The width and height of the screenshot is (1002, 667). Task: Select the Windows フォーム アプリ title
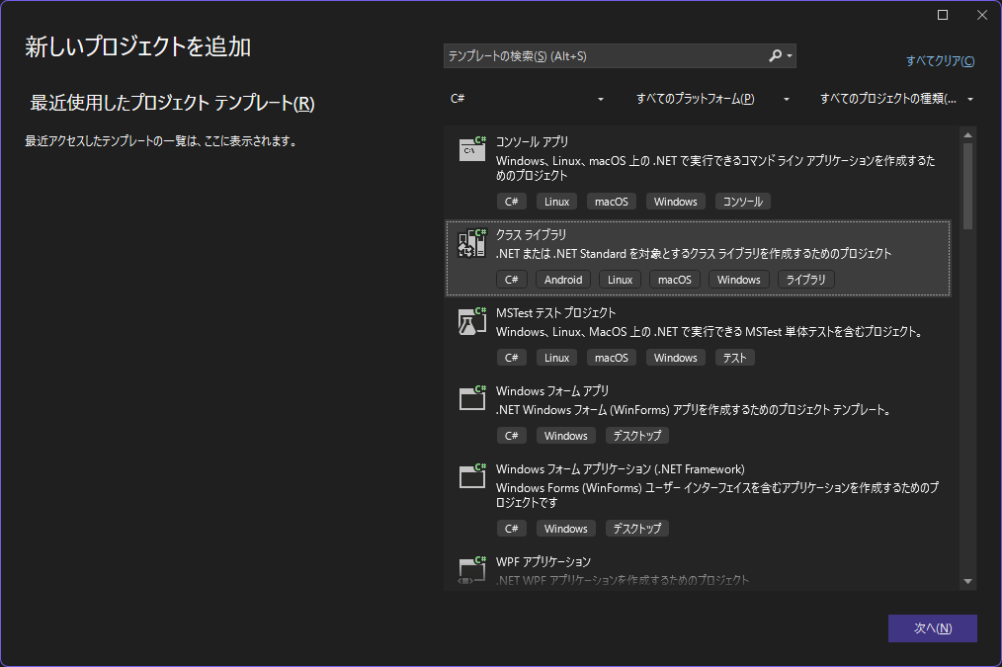pos(552,391)
